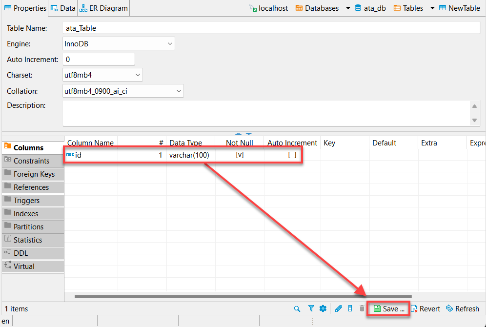486x327 pixels.
Task: Click the Not Null column header
Action: 240,143
